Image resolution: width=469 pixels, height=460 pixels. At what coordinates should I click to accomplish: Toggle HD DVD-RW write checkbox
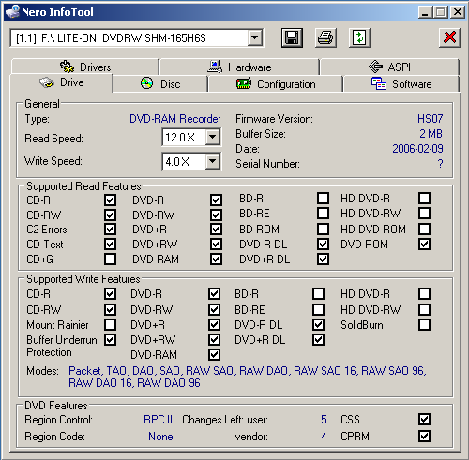pyautogui.click(x=424, y=309)
